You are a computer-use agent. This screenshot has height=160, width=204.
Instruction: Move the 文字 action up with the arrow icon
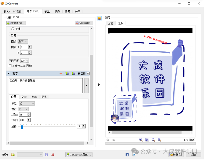click(x=67, y=73)
